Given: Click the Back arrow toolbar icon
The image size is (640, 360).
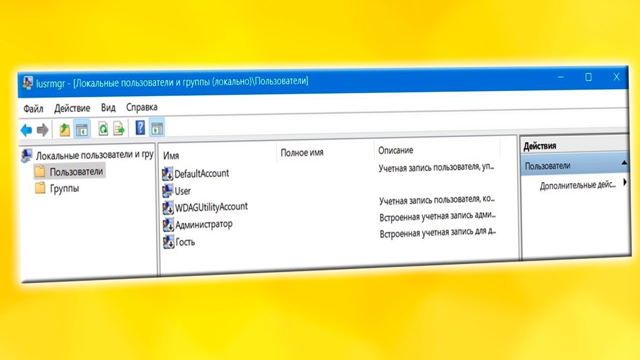Looking at the screenshot, I should (26, 130).
